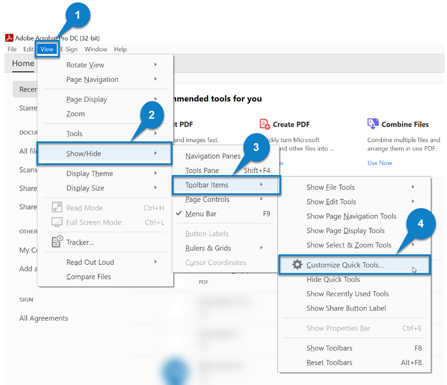Open the Help menu
The image size is (447, 385).
(120, 49)
